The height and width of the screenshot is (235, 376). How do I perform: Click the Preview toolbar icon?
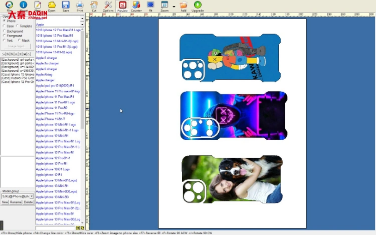[x=122, y=6]
